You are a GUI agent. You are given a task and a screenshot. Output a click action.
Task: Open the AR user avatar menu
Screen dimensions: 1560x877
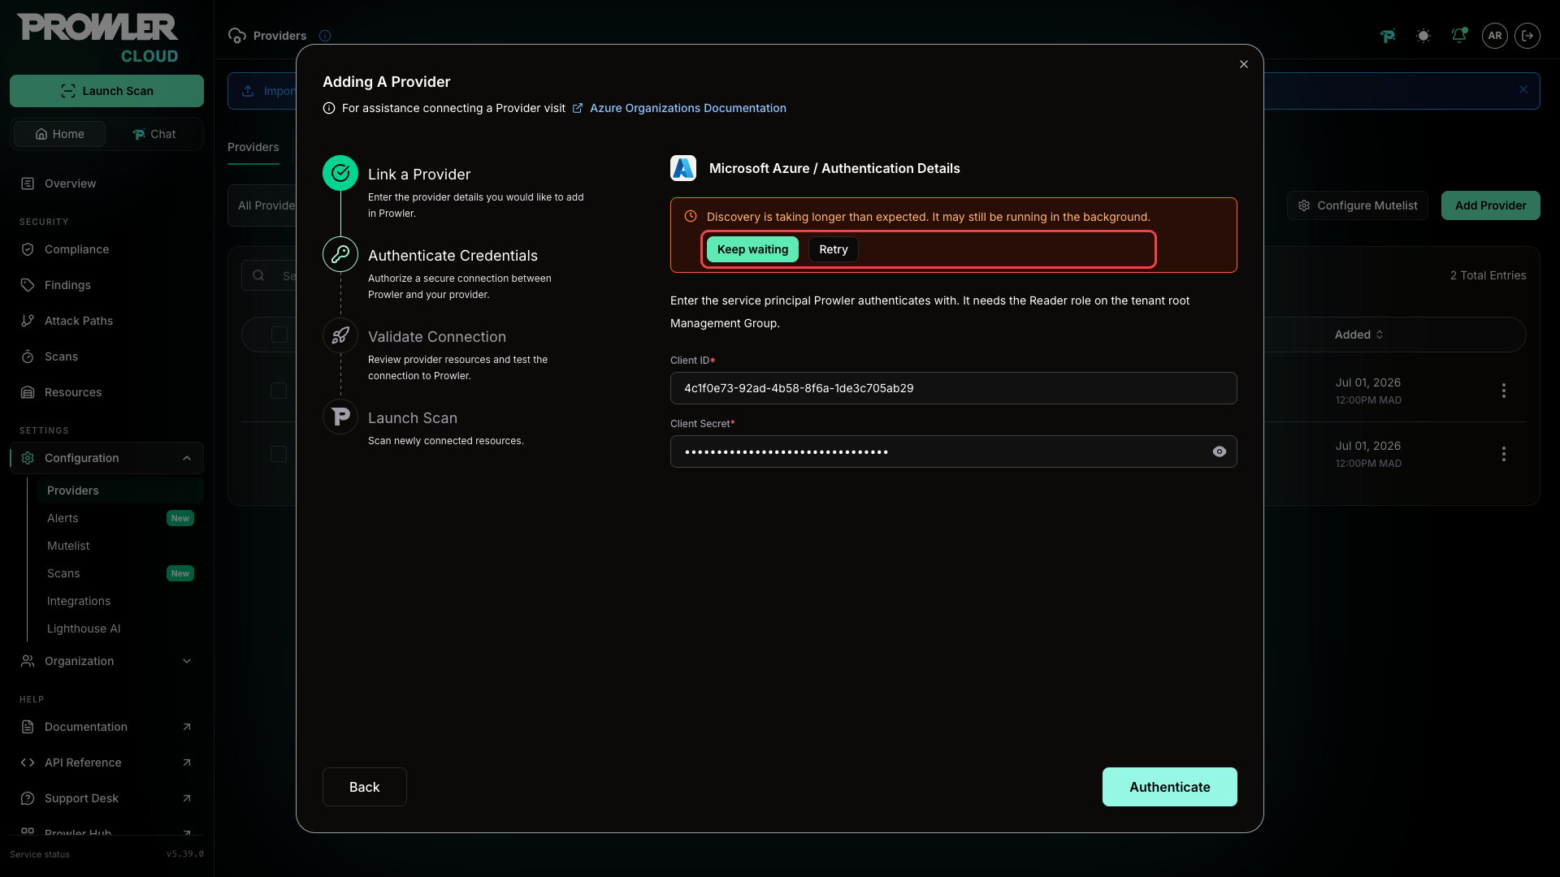tap(1495, 36)
